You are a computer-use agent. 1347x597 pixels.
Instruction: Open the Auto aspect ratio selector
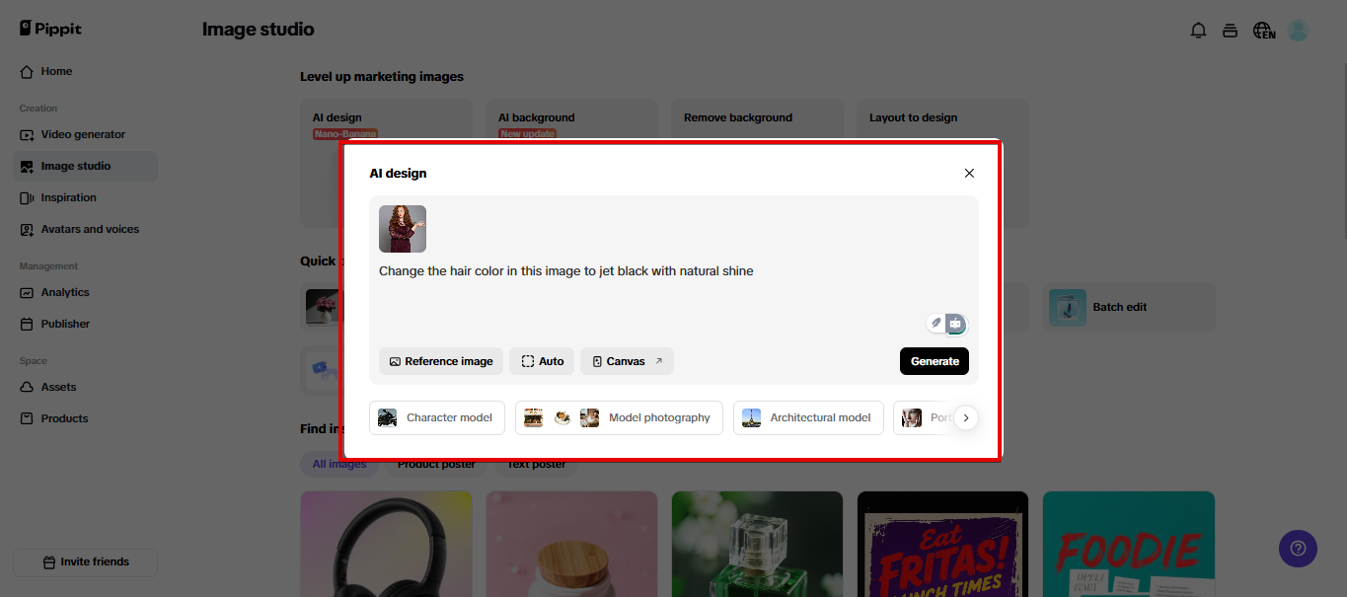pyautogui.click(x=542, y=361)
